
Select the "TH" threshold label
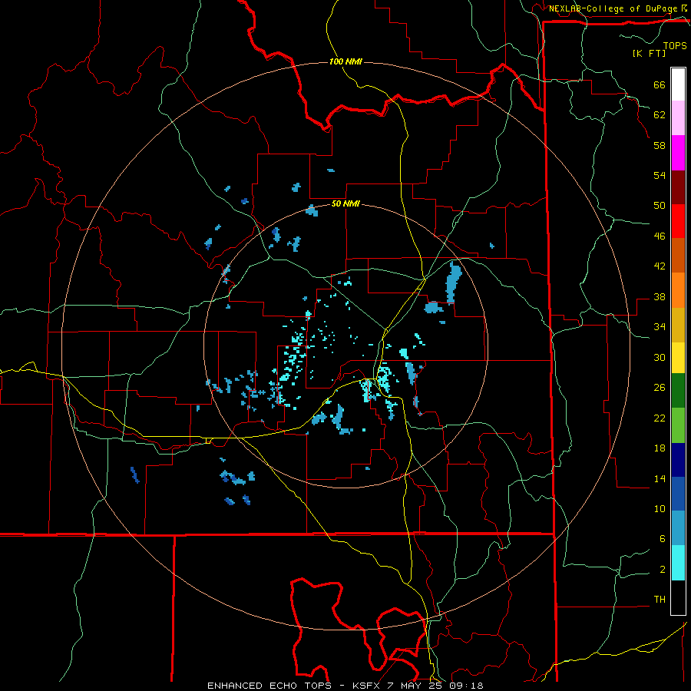pos(660,600)
